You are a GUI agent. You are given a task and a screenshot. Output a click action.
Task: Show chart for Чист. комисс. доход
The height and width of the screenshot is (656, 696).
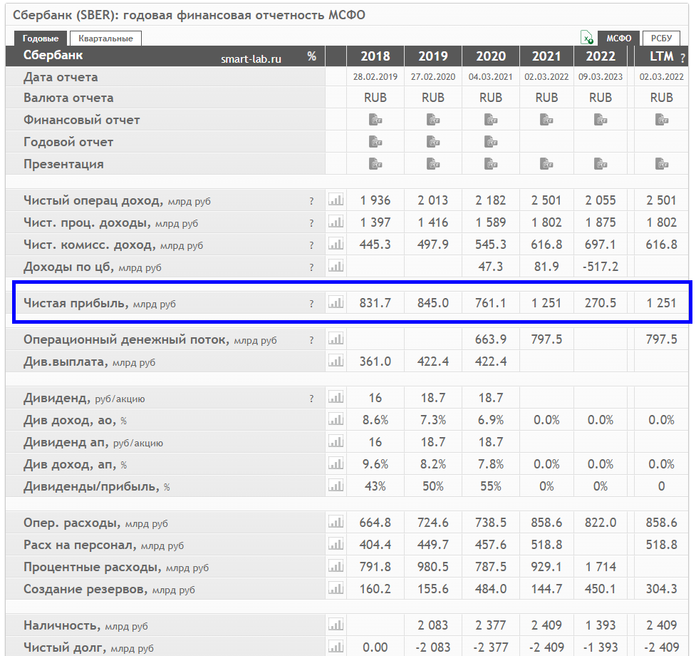click(x=336, y=245)
